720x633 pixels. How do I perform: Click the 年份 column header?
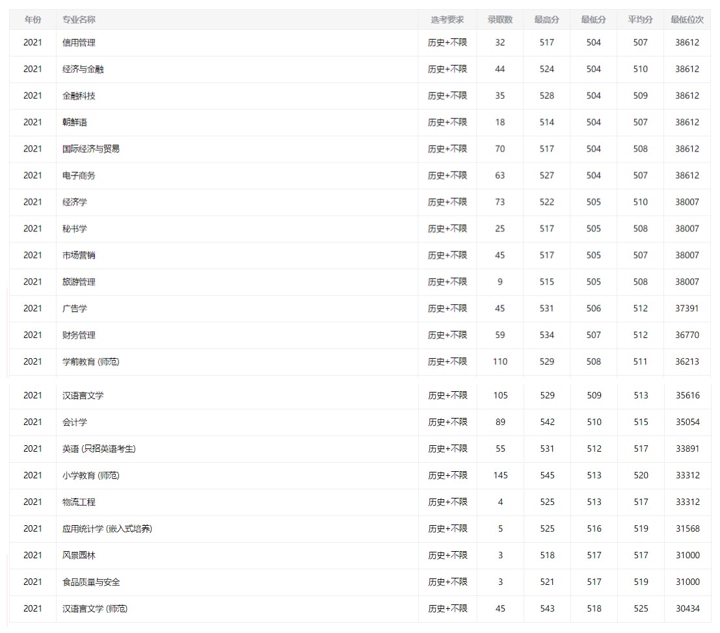coord(33,19)
